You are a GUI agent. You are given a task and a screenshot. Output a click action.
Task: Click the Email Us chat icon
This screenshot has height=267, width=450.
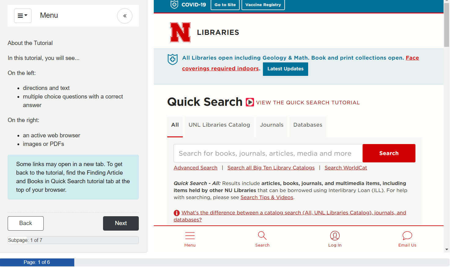point(407,235)
